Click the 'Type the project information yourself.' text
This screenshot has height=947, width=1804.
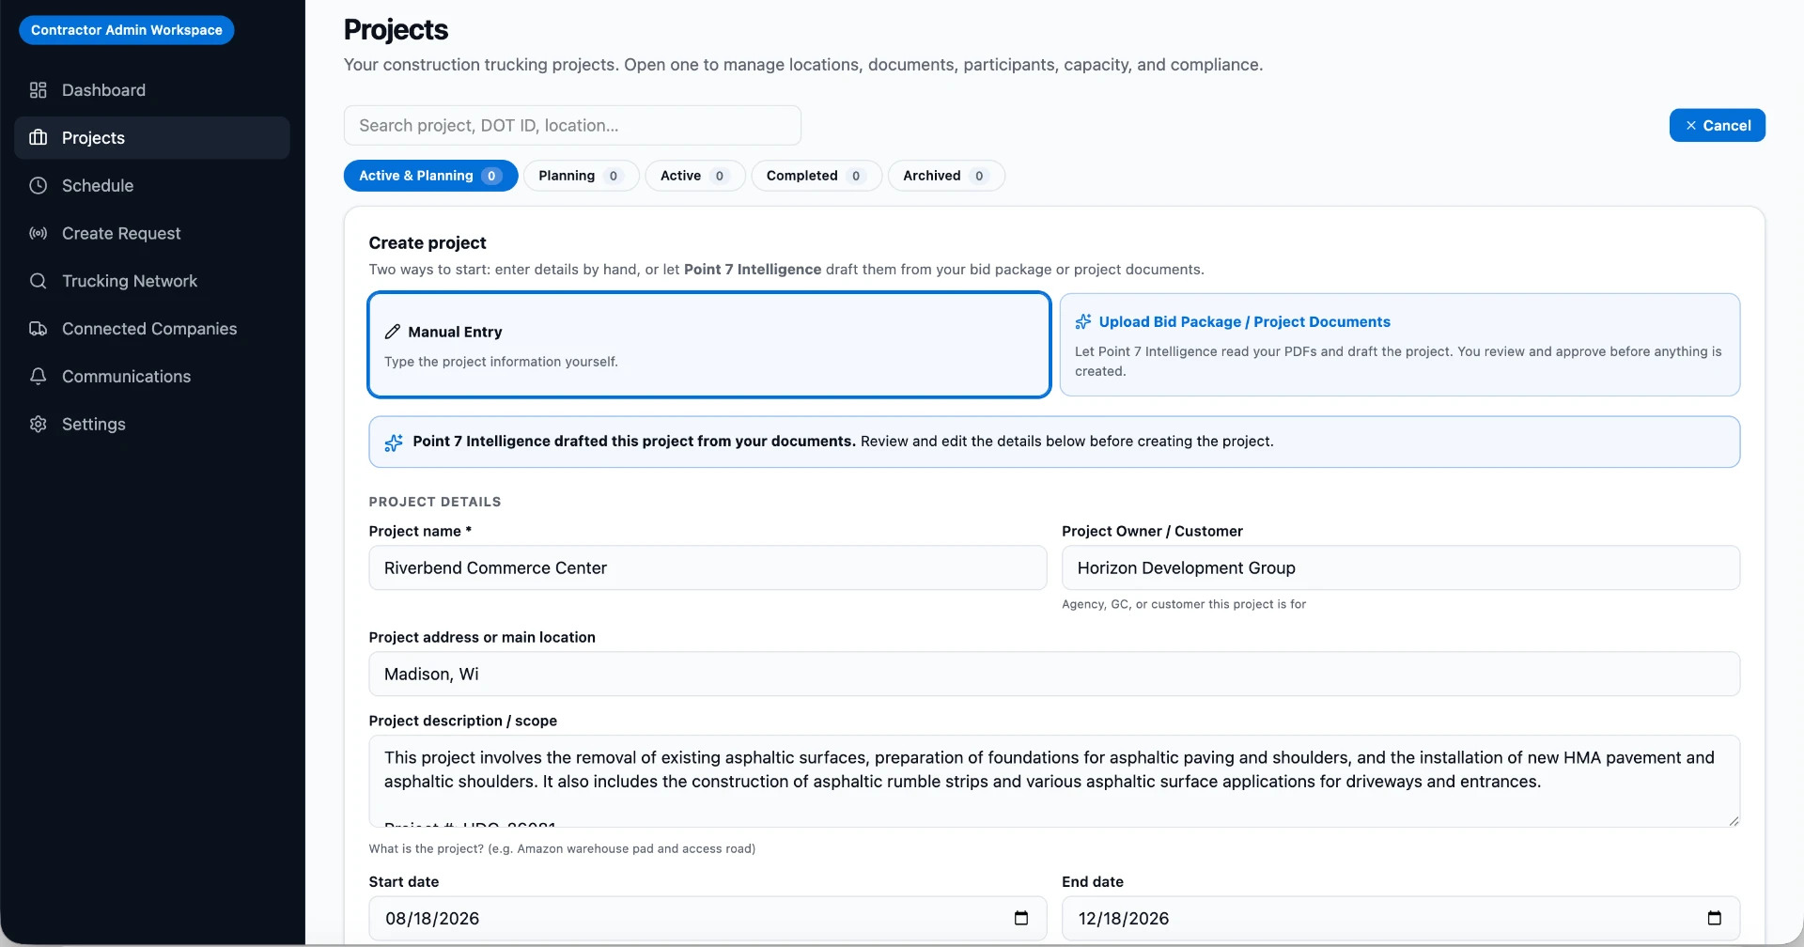point(501,362)
